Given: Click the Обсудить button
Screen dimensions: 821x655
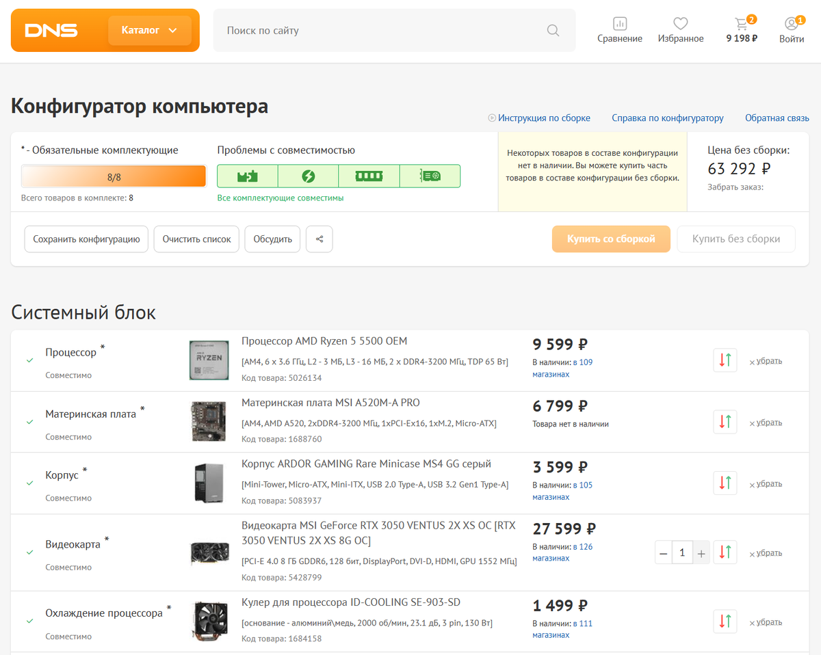Looking at the screenshot, I should pos(272,239).
